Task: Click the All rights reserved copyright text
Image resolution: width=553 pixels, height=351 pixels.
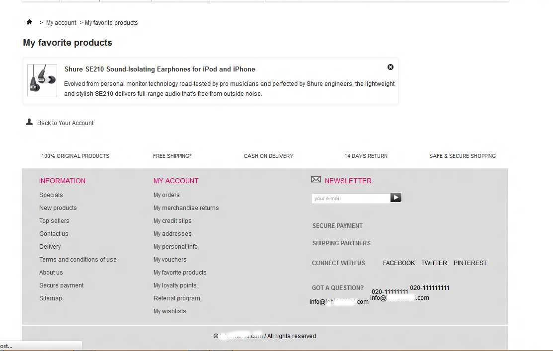Action: tap(292, 336)
